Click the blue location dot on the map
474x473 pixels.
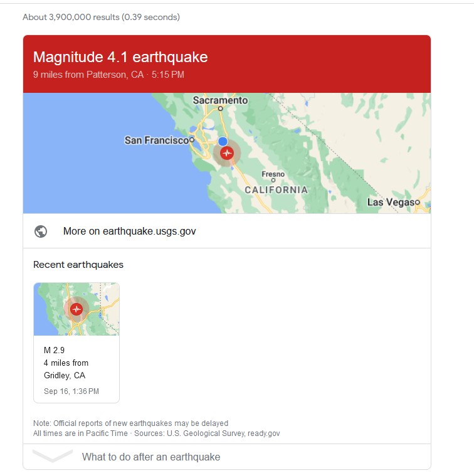pos(223,141)
